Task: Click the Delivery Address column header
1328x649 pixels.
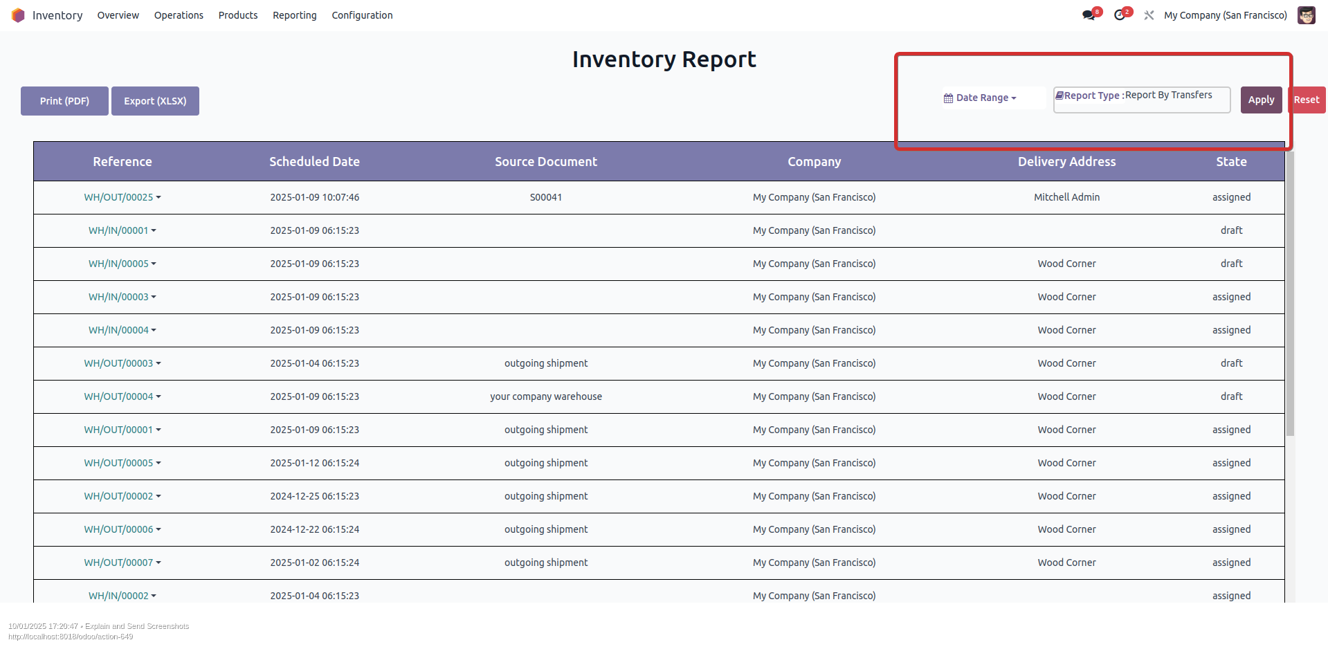Action: (x=1066, y=162)
